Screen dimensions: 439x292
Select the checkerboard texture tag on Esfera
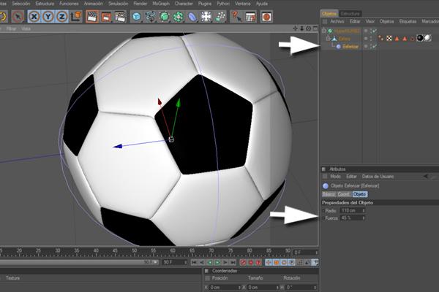click(x=389, y=38)
